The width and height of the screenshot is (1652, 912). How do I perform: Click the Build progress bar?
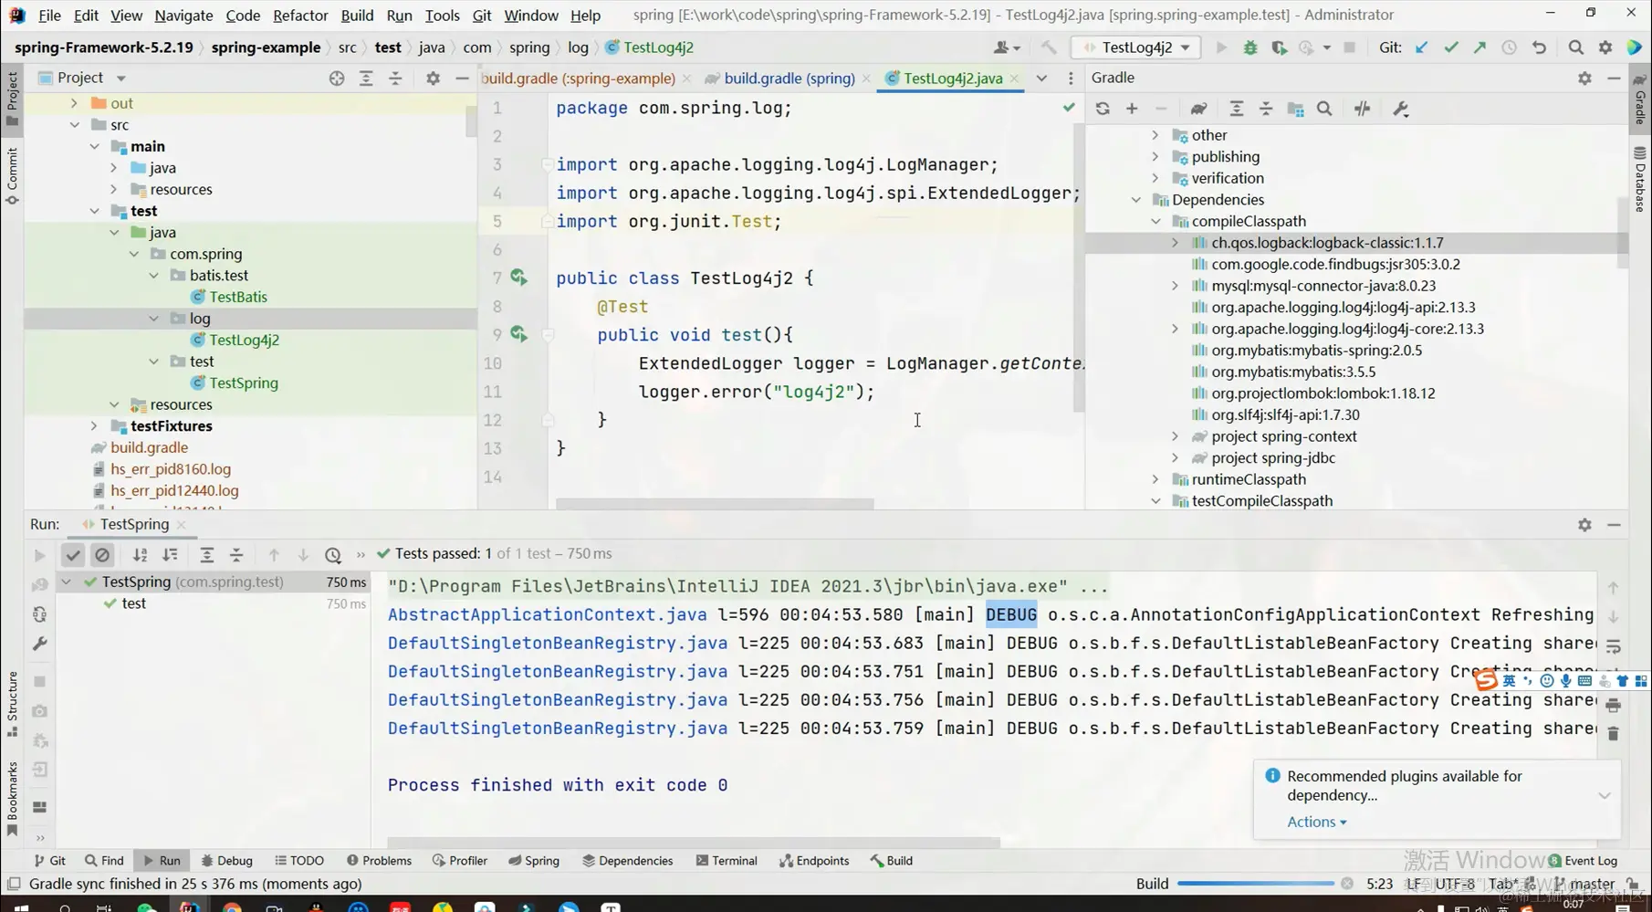(x=1255, y=884)
